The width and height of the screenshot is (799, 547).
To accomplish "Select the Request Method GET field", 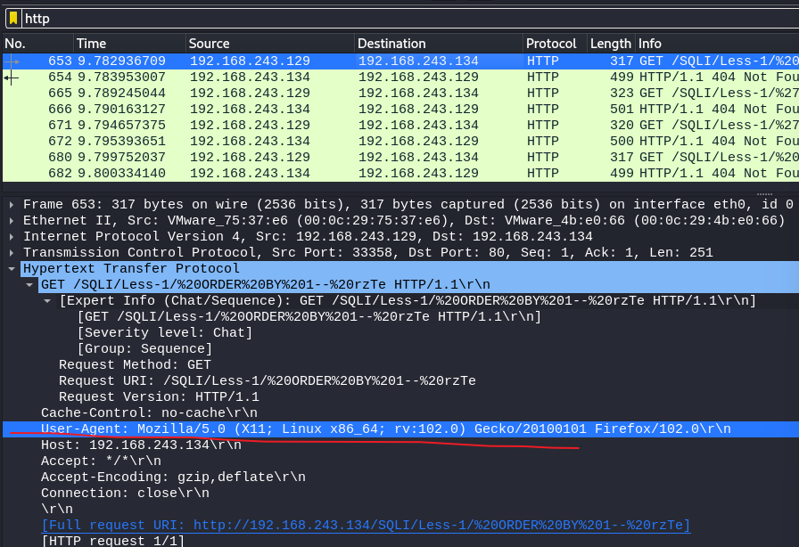I will (x=134, y=364).
